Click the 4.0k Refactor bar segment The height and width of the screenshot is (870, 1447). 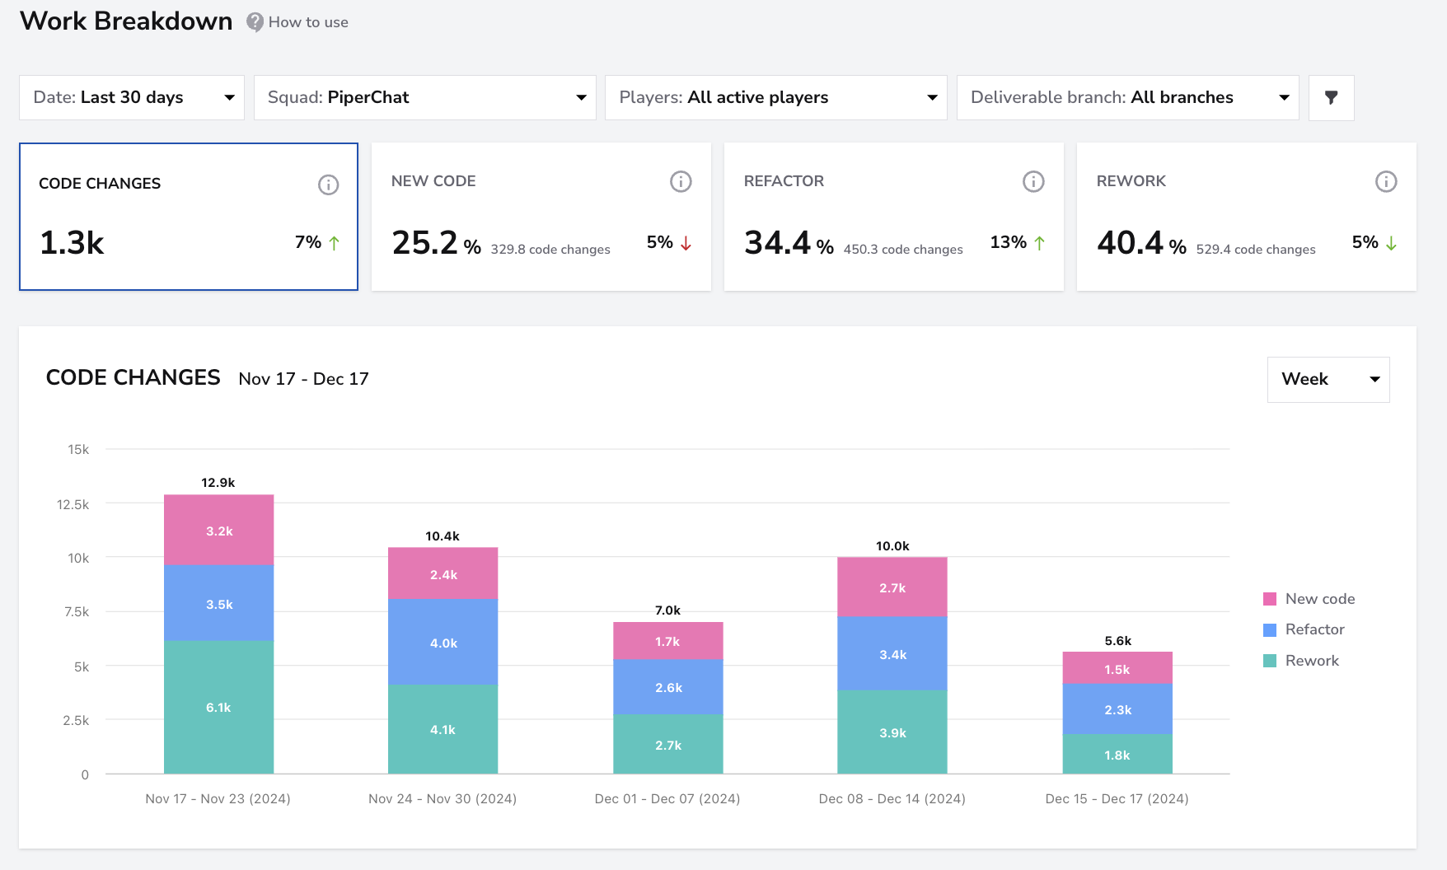tap(443, 642)
